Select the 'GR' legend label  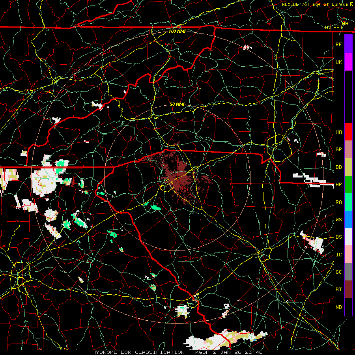338,149
